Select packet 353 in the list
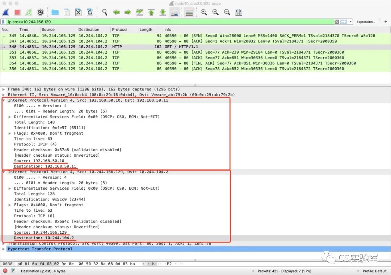 tap(195, 58)
